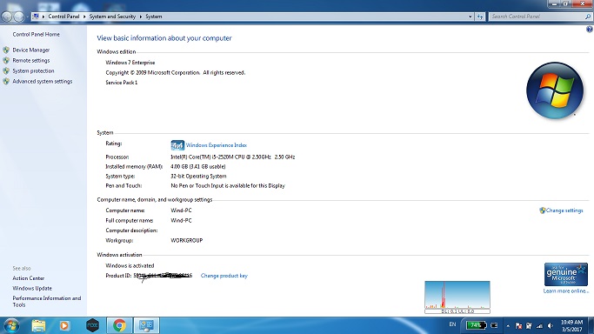
Task: Open the network signal tray icon
Action: tap(539, 325)
